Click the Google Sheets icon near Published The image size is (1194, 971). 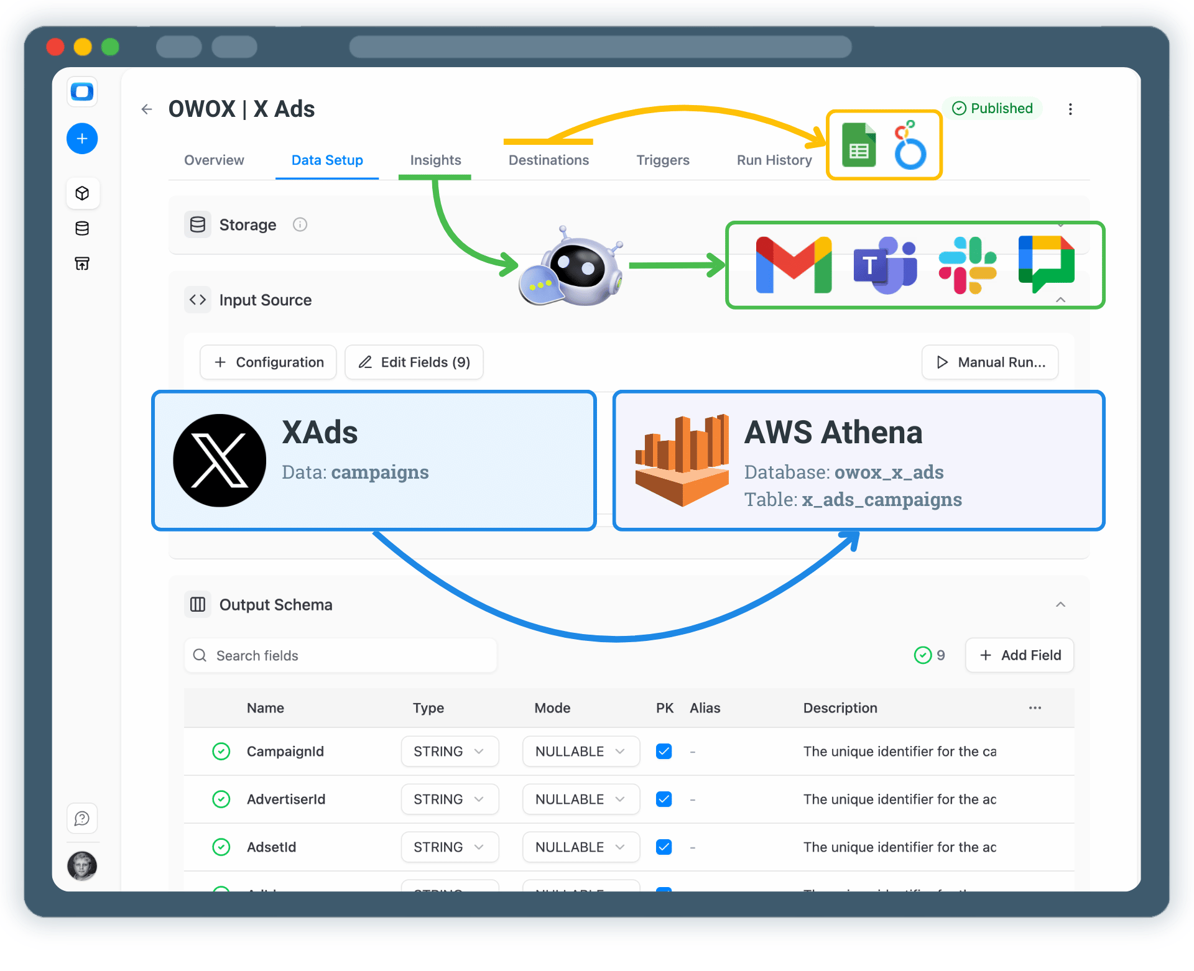[859, 145]
